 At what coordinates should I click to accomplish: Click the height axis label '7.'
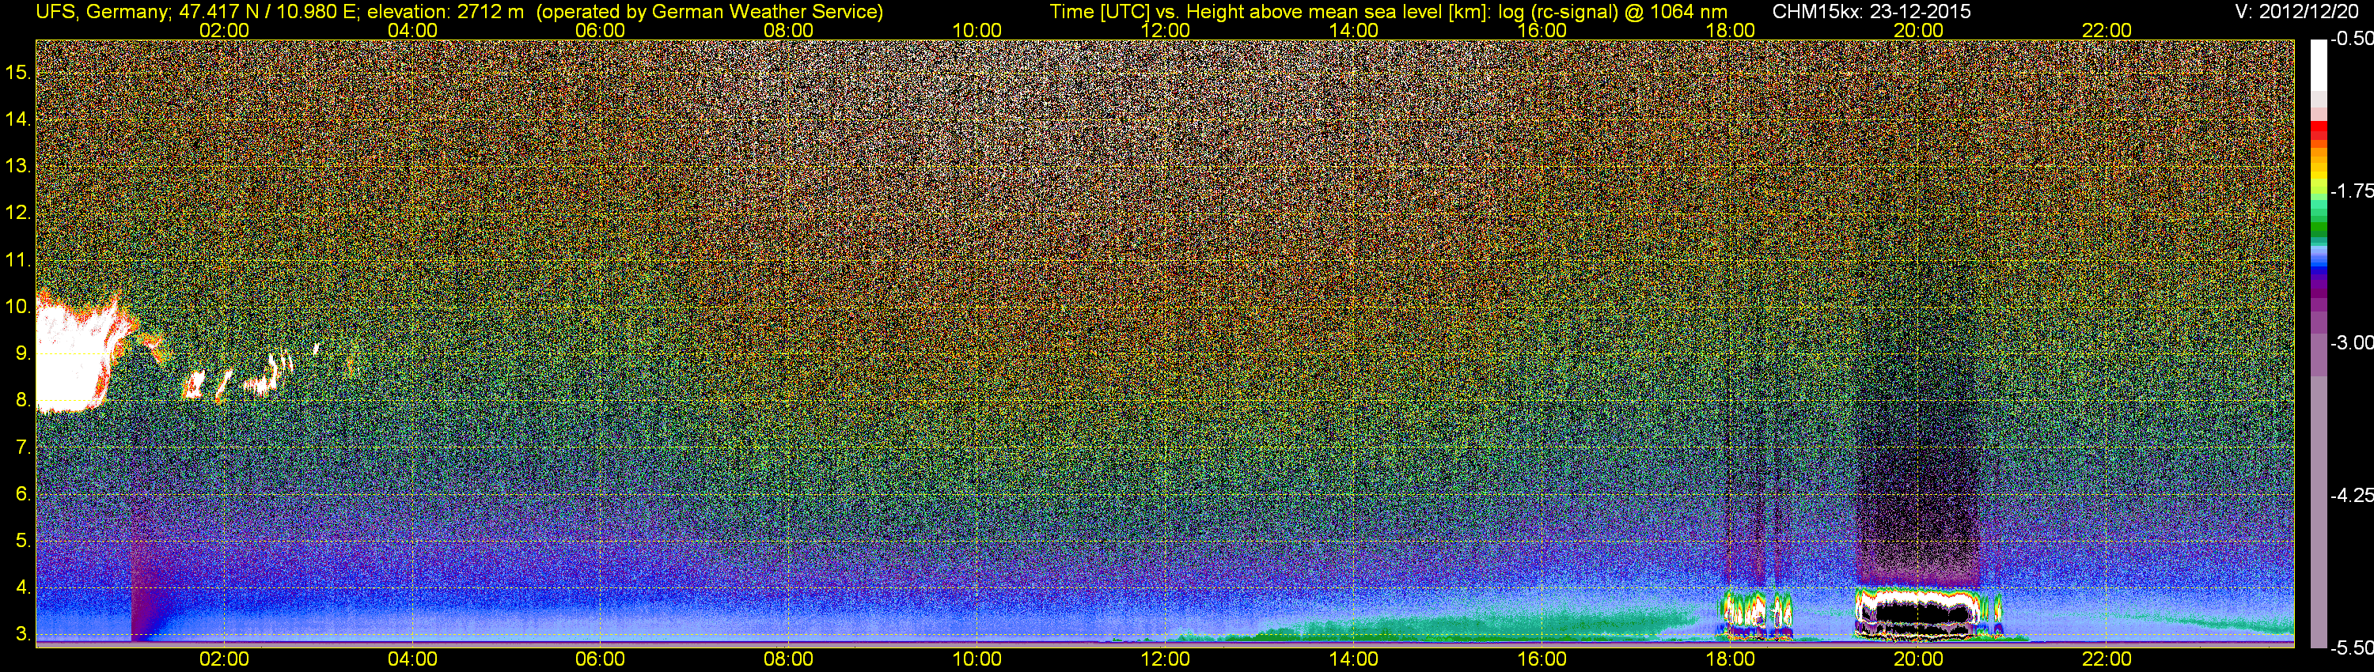[x=24, y=447]
